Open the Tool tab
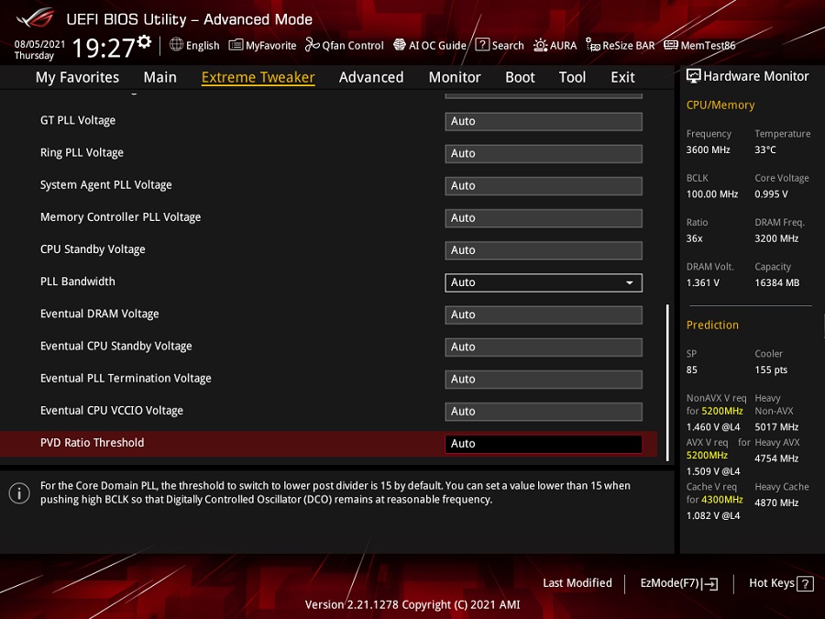825x619 pixels. (x=572, y=77)
